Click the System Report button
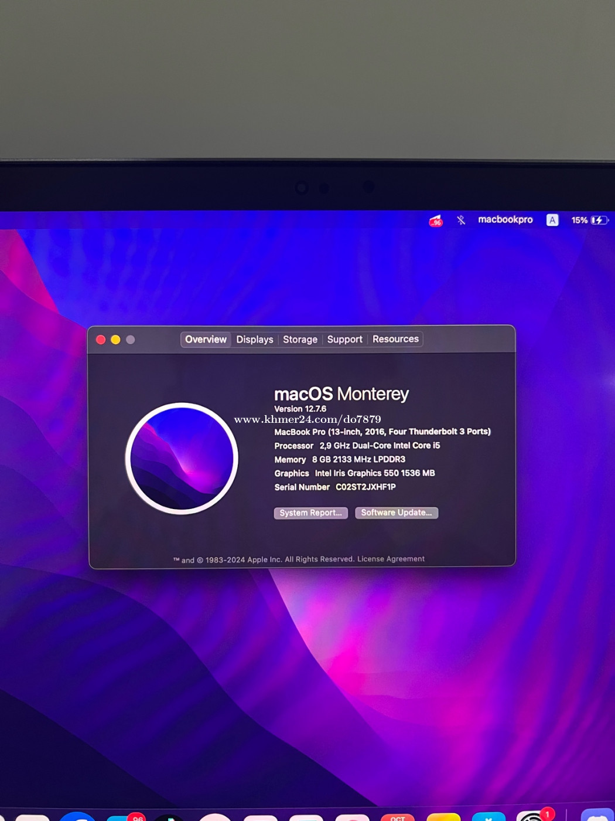 coord(310,513)
